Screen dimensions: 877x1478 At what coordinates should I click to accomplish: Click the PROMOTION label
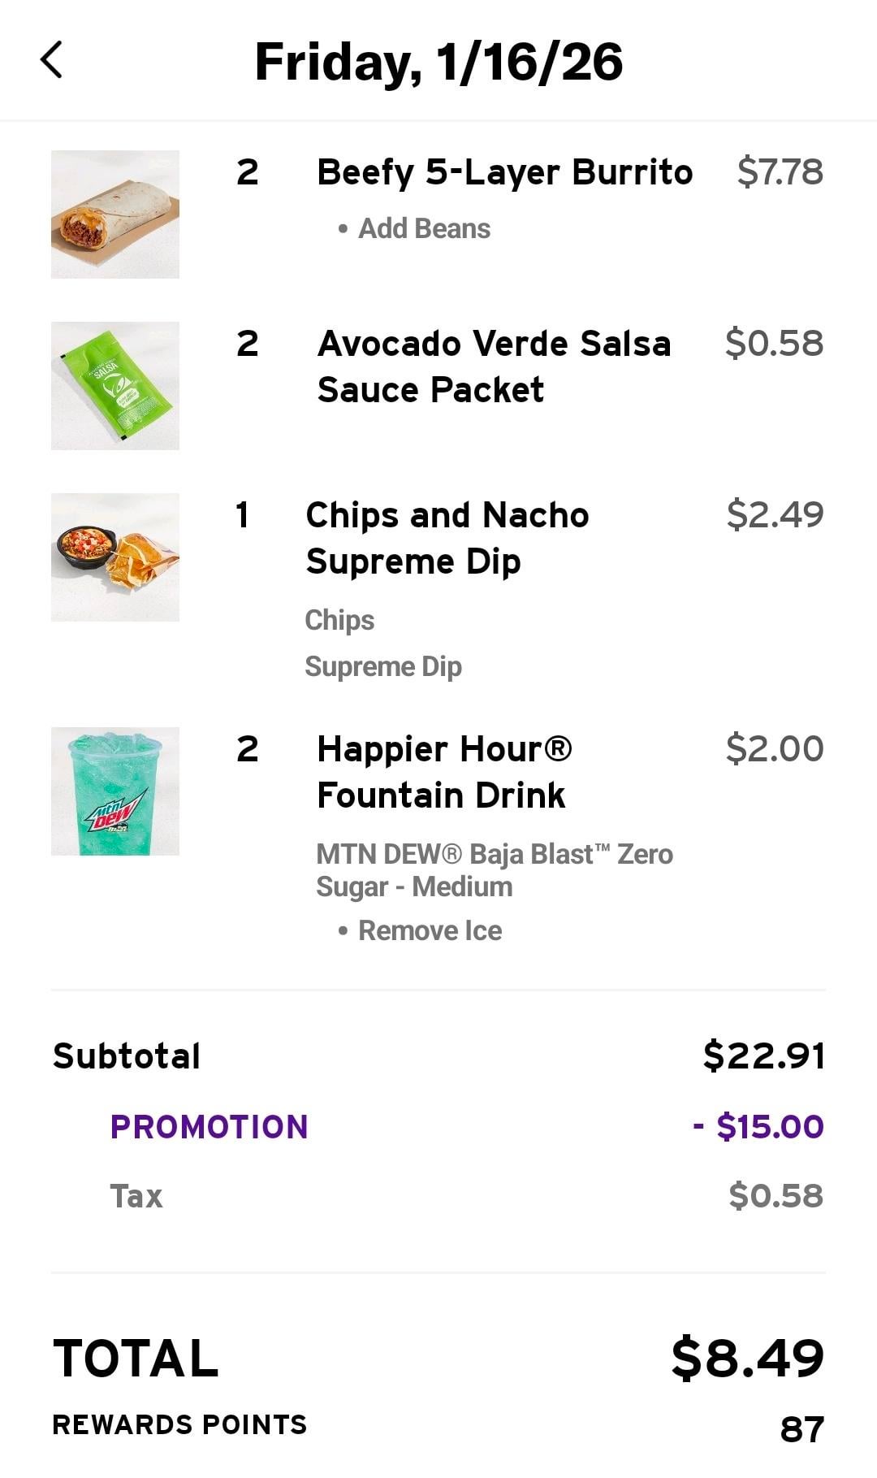(209, 1127)
